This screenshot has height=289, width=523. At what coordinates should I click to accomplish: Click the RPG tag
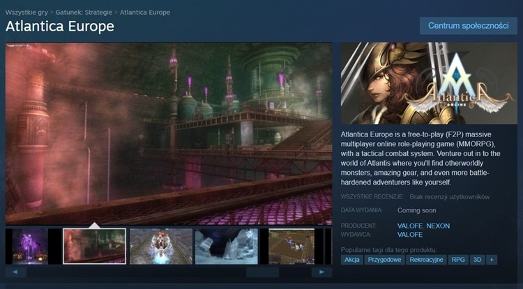point(458,260)
